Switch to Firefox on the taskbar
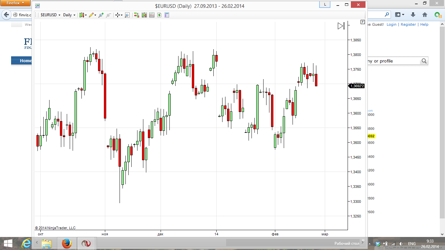Viewport: 445px width, 250px height. (66, 243)
